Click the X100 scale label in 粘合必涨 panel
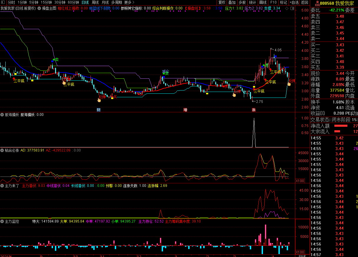The height and width of the screenshot is (257, 358). tap(300, 180)
